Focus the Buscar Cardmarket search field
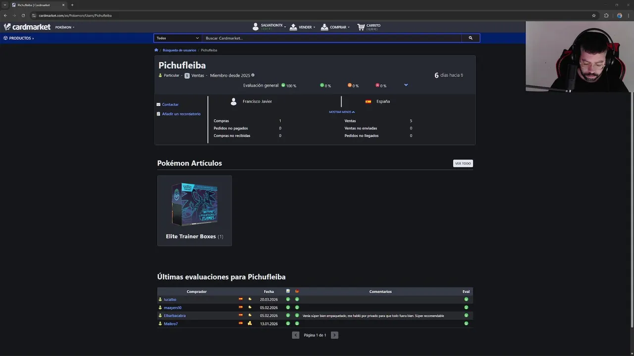The image size is (634, 356). (331, 38)
